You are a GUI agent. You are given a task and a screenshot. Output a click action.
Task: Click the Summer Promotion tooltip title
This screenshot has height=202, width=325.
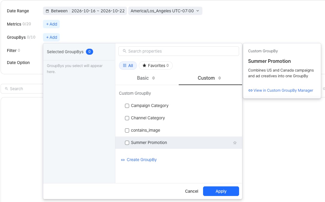(269, 61)
